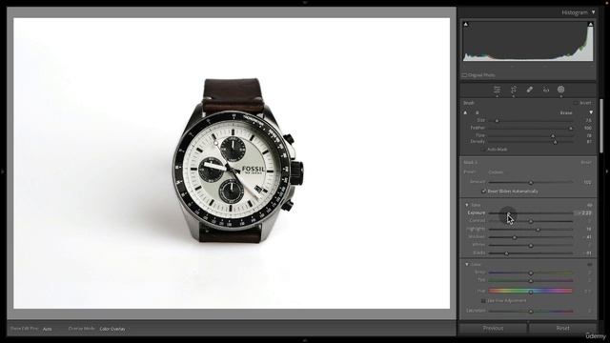Click the Highlights slider
Image resolution: width=610 pixels, height=343 pixels.
click(530, 230)
